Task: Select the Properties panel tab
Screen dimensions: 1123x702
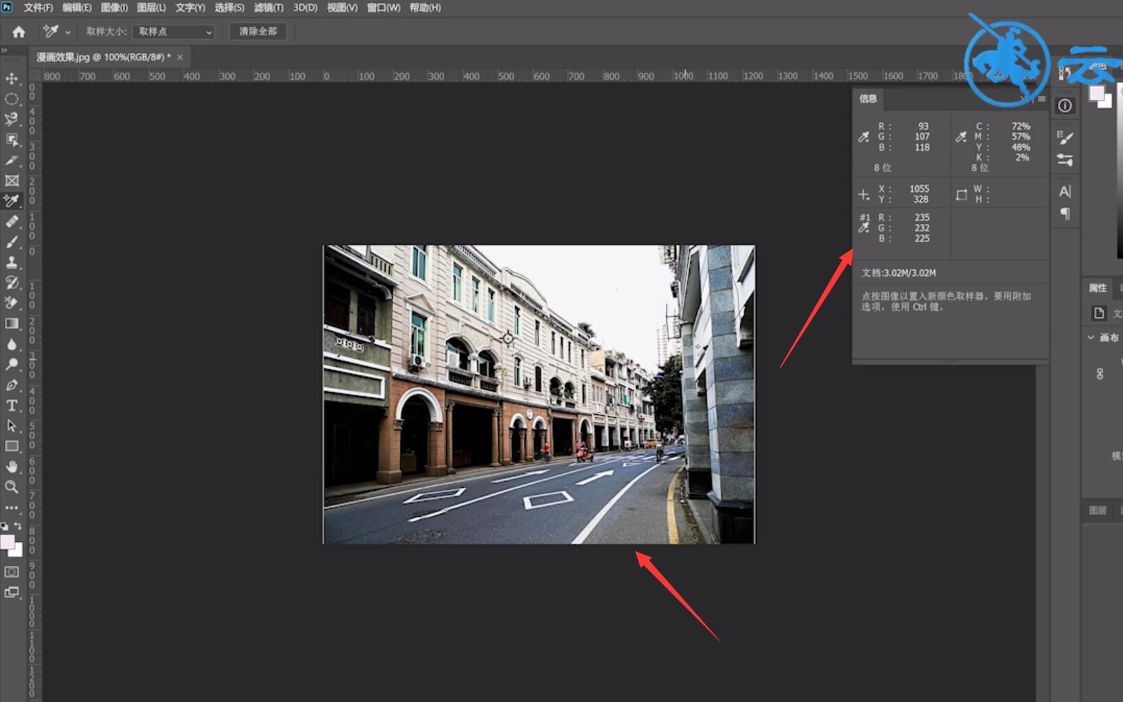Action: coord(1097,288)
